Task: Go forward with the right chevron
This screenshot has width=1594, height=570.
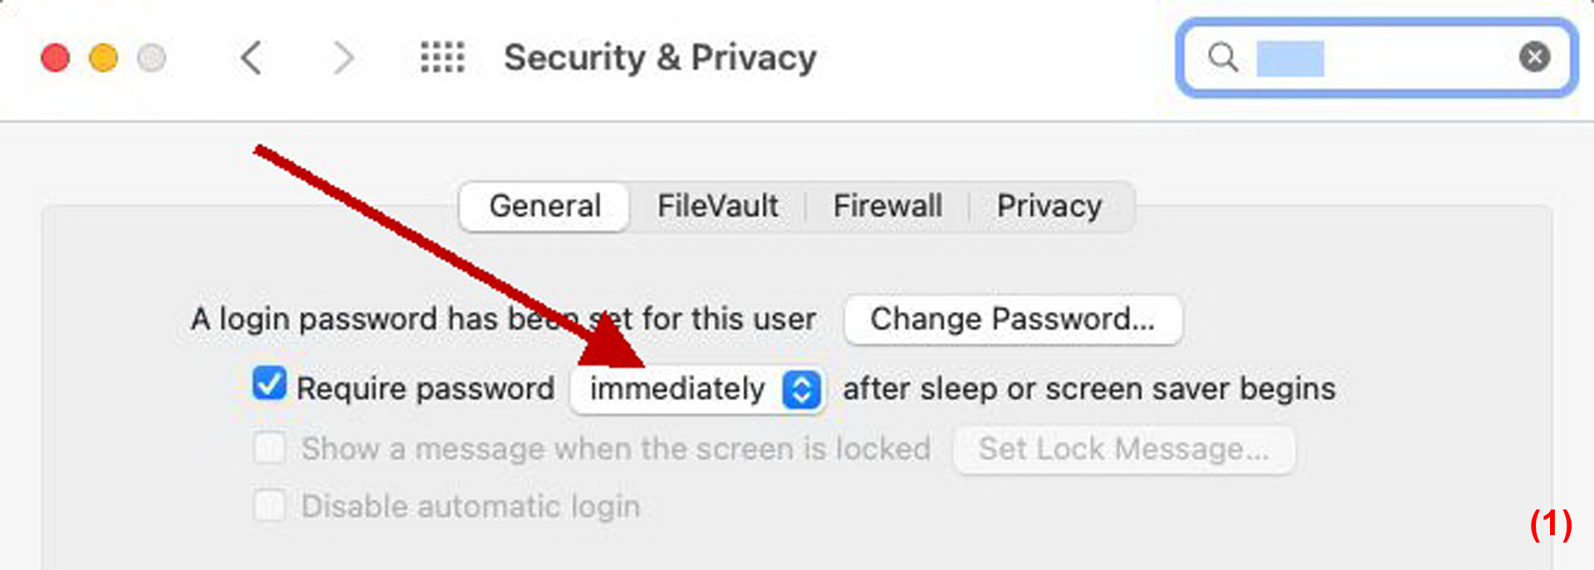Action: pos(342,58)
